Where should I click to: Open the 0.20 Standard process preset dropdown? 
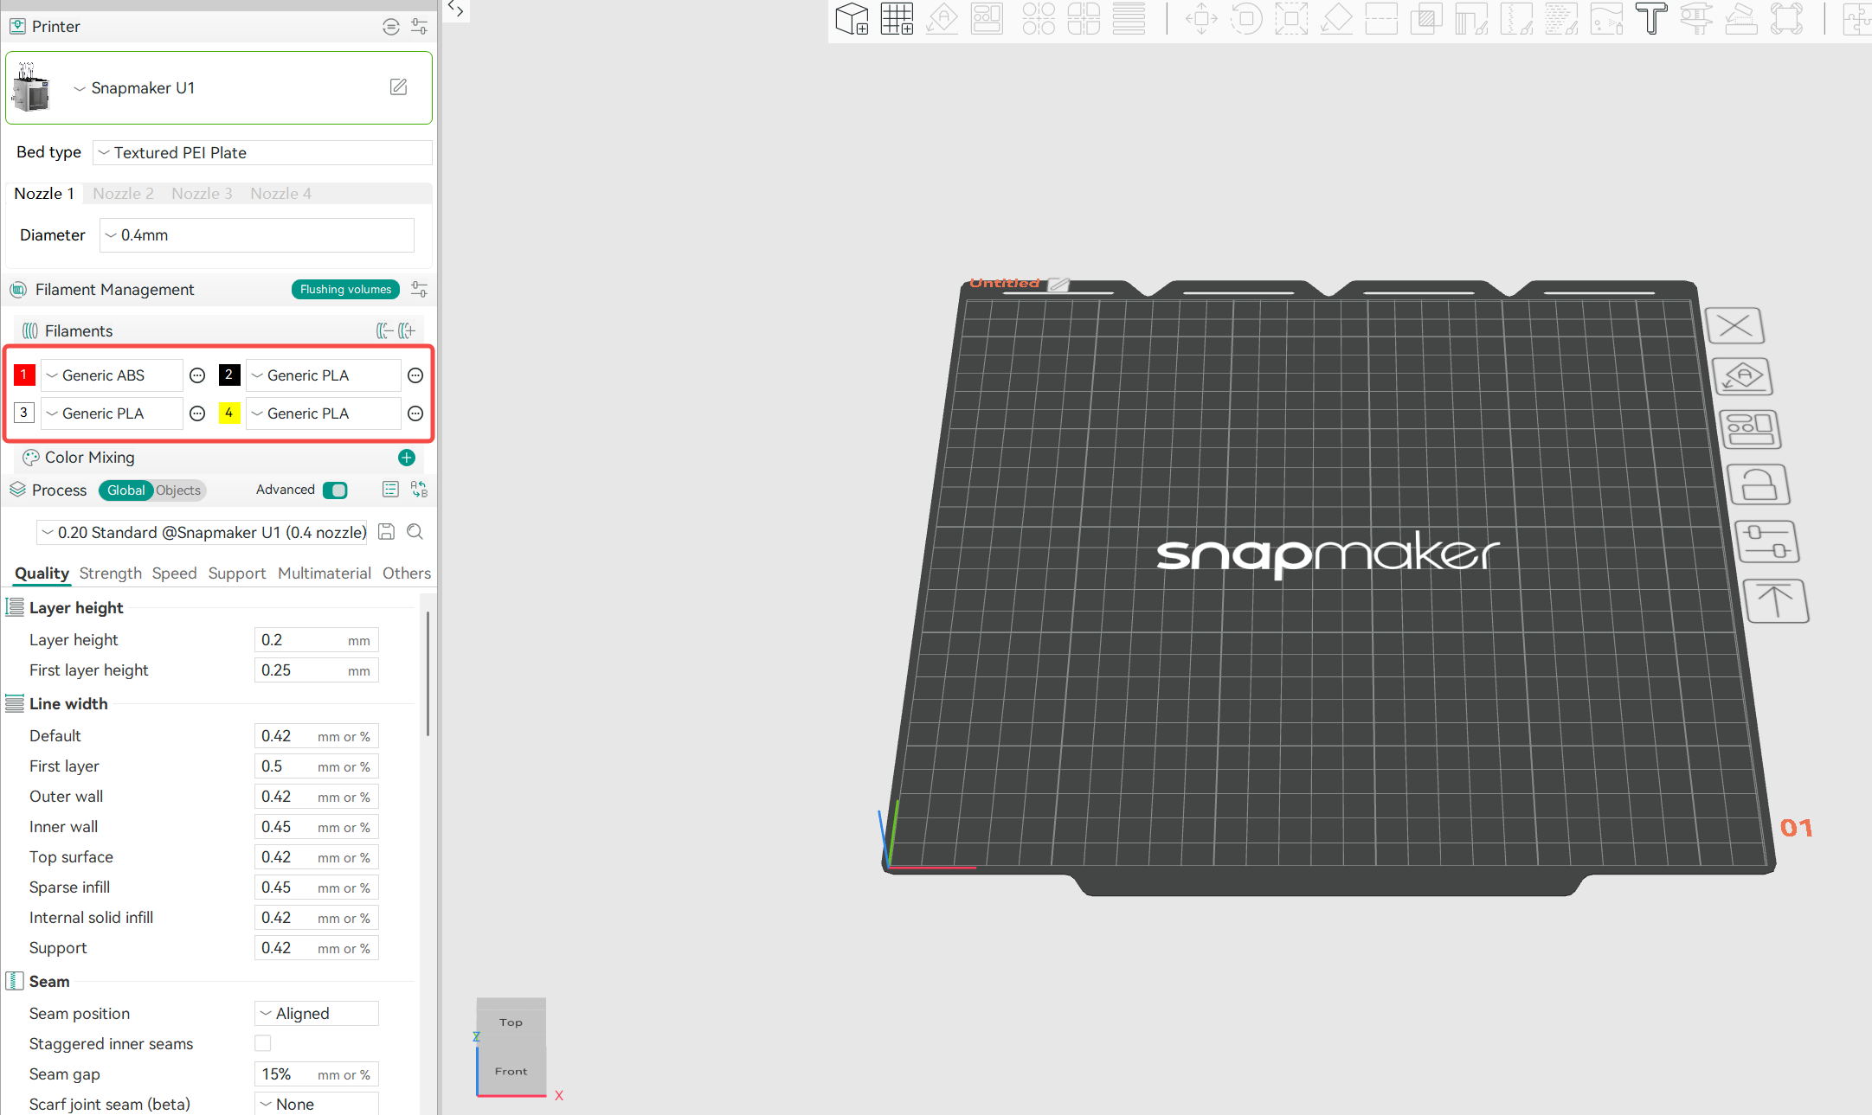203,533
